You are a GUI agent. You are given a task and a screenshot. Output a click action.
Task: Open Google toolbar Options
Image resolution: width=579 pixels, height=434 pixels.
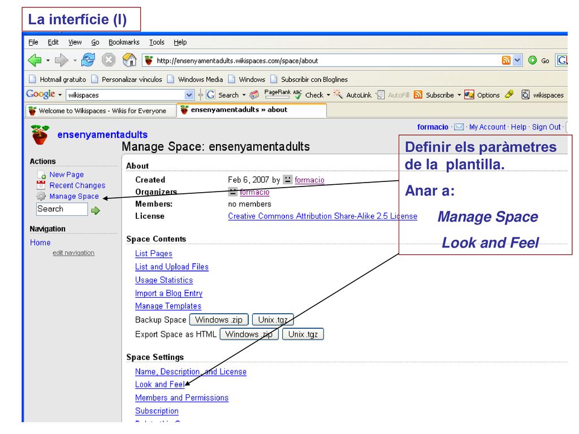point(482,95)
